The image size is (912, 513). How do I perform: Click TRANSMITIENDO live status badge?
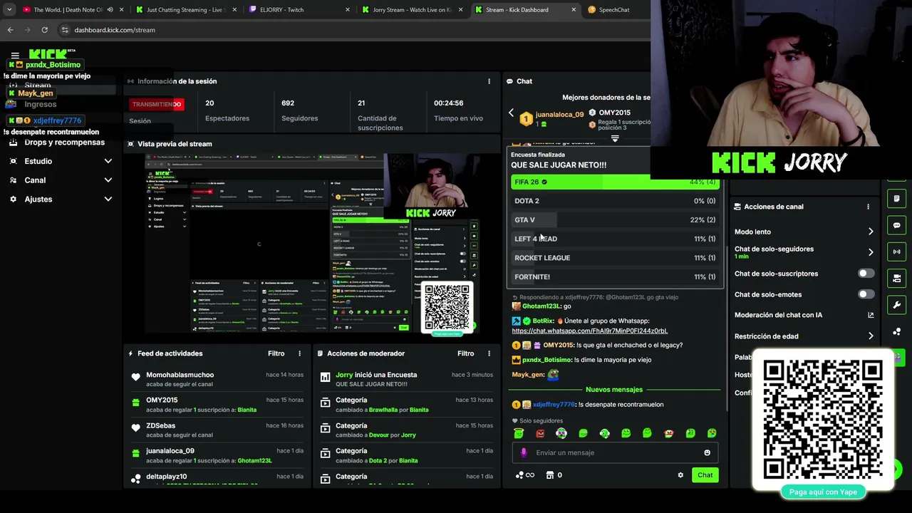(157, 104)
